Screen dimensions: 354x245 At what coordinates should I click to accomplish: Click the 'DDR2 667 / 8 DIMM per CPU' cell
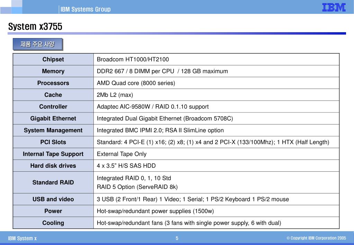pos(217,71)
